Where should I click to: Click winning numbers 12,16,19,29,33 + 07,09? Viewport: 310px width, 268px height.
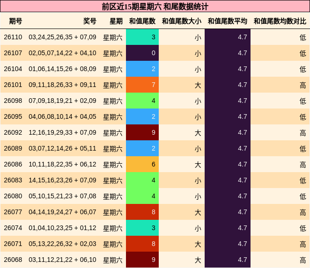(x=62, y=132)
